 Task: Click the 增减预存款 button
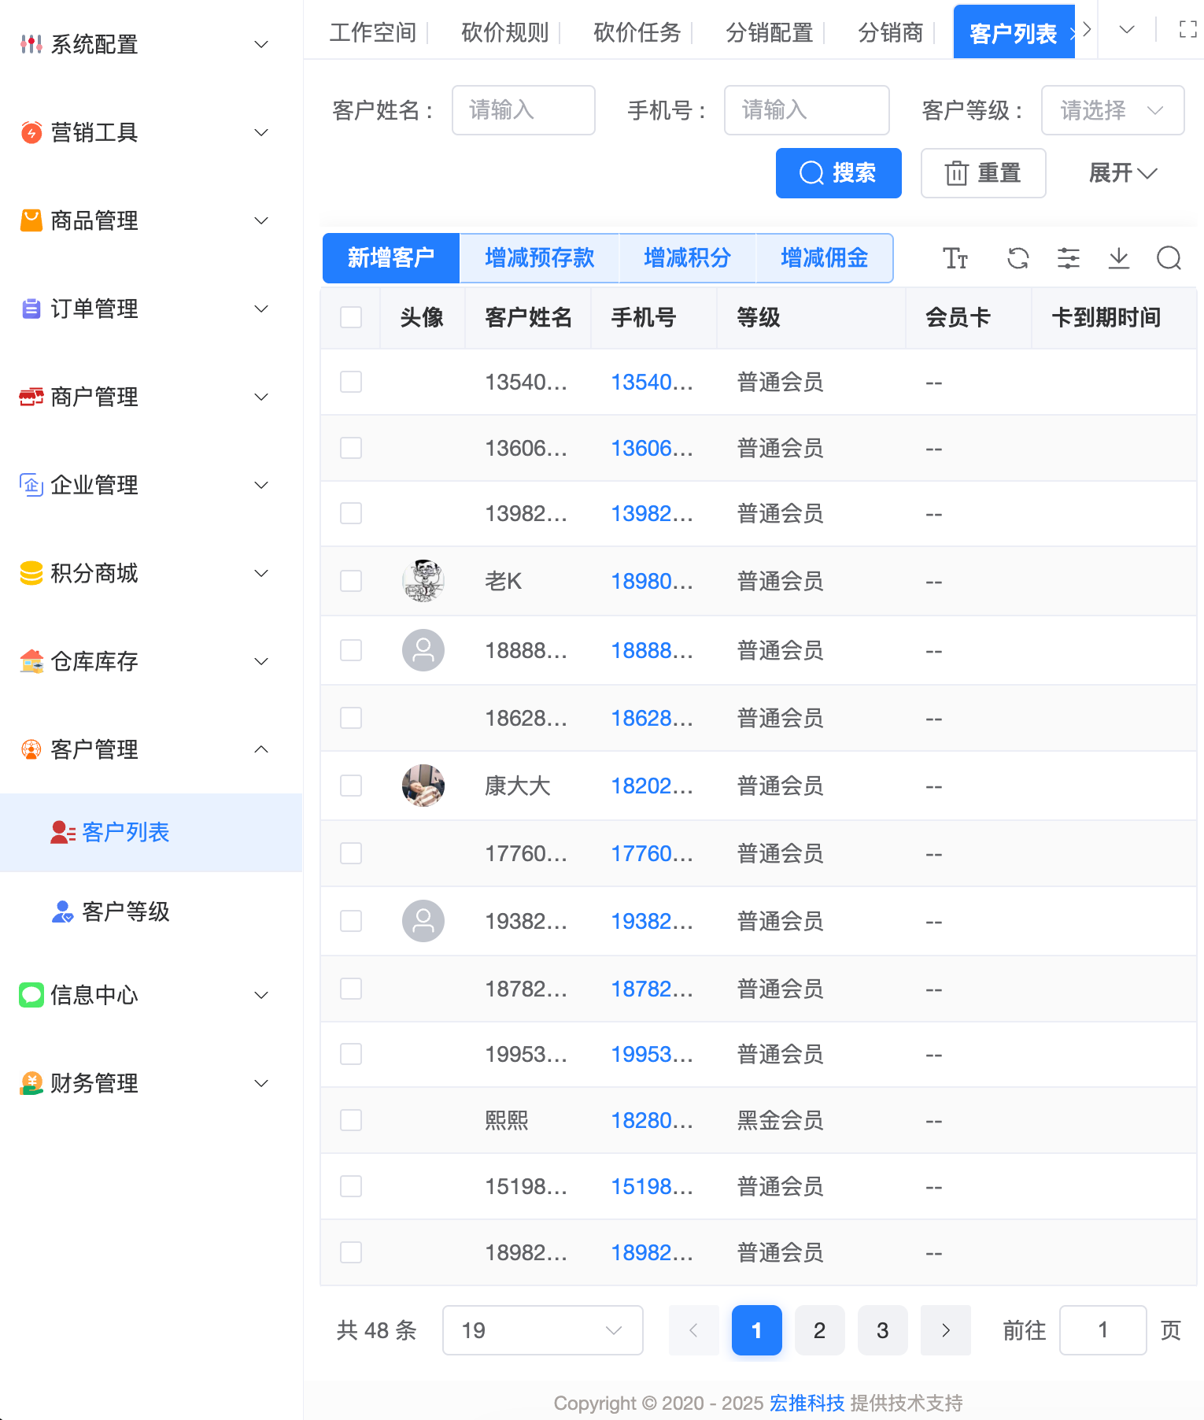540,258
